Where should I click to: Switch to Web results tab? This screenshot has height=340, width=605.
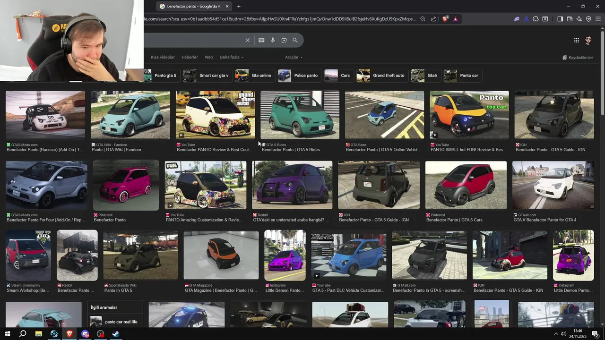[208, 57]
